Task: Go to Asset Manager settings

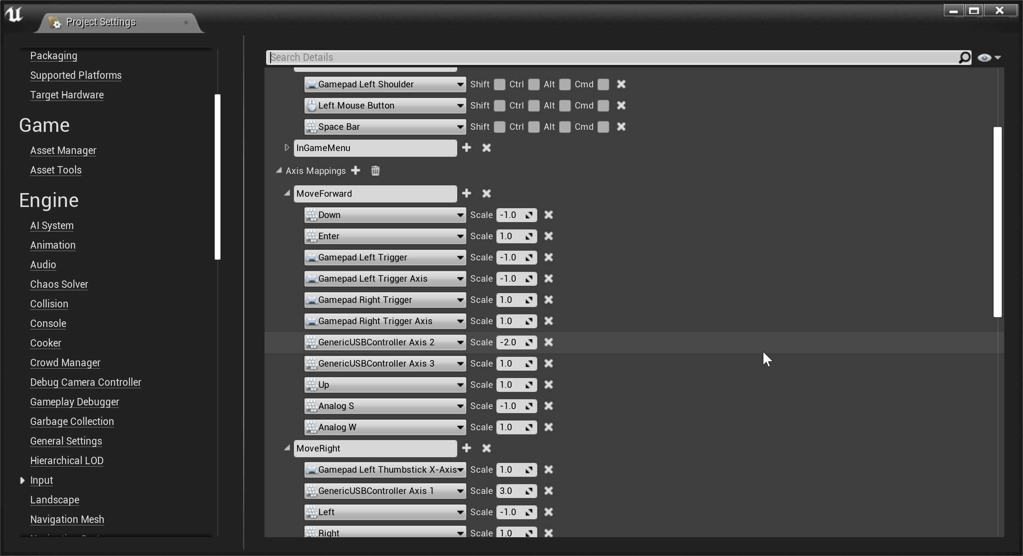Action: click(x=63, y=150)
